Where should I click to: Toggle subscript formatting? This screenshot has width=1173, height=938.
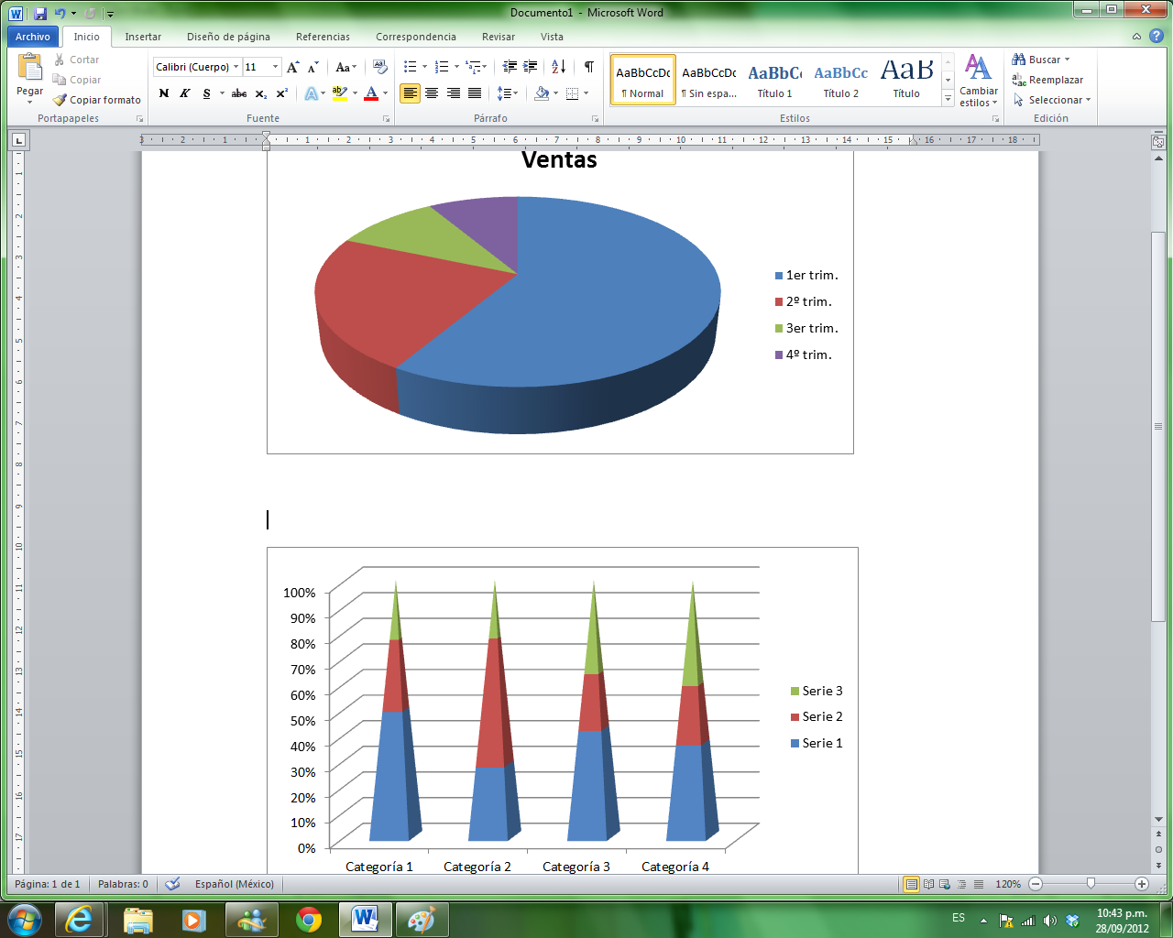click(x=261, y=93)
